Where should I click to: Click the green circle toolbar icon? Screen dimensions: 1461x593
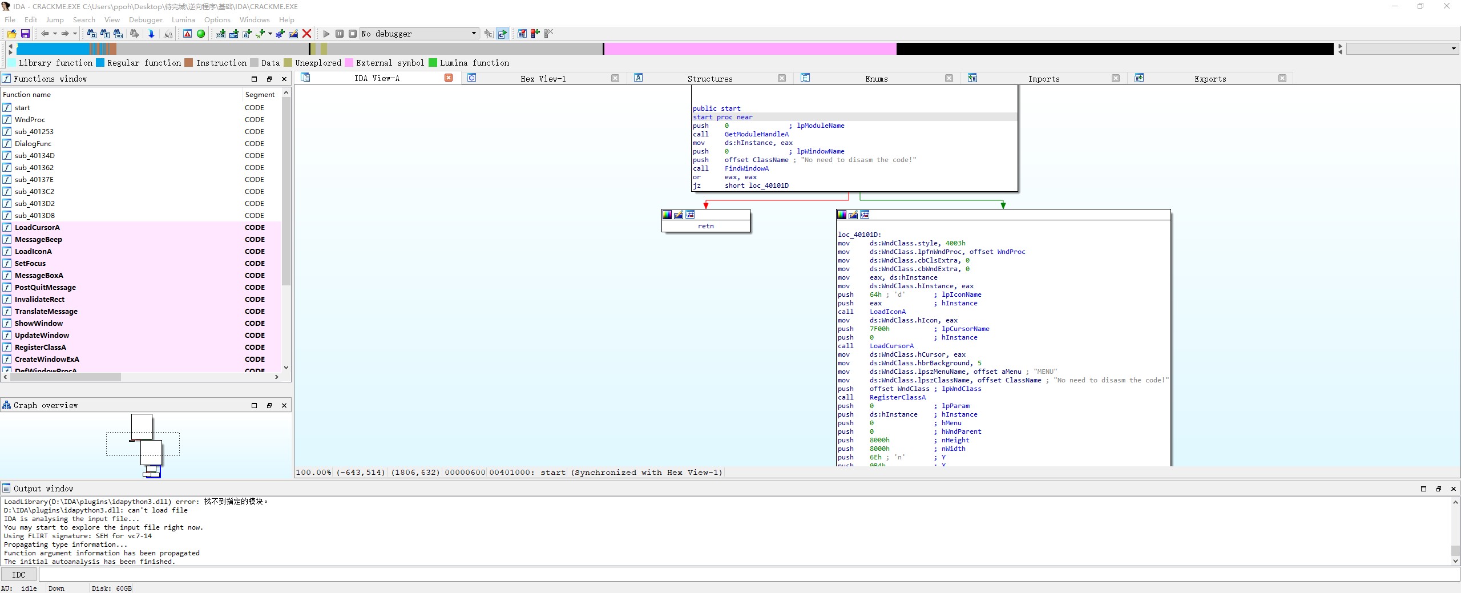[201, 34]
